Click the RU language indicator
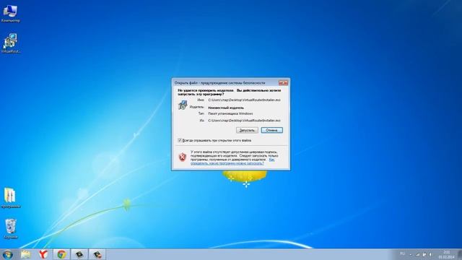The width and height of the screenshot is (462, 260). [x=403, y=254]
